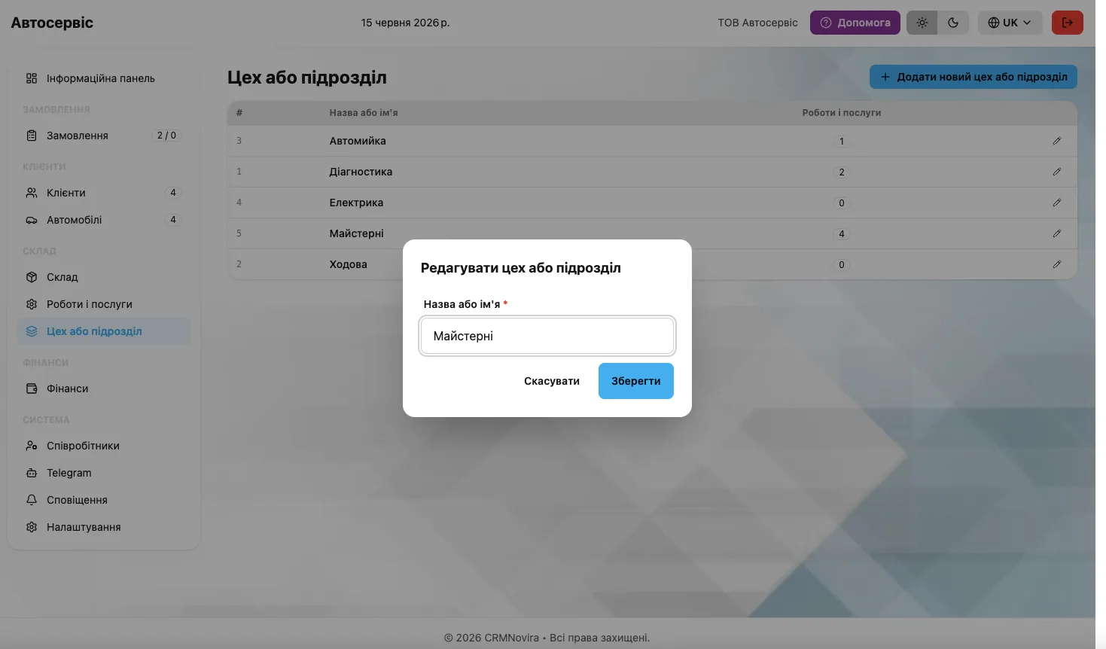Click Автомийка works count badge 1

point(842,142)
